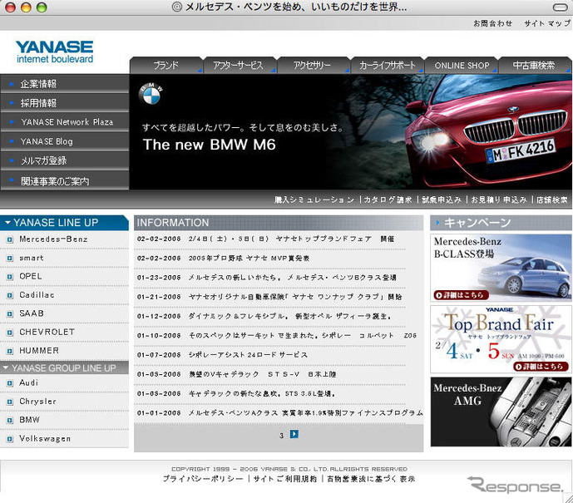Collapse the YANASE LINE UP section arrow

tap(7, 223)
